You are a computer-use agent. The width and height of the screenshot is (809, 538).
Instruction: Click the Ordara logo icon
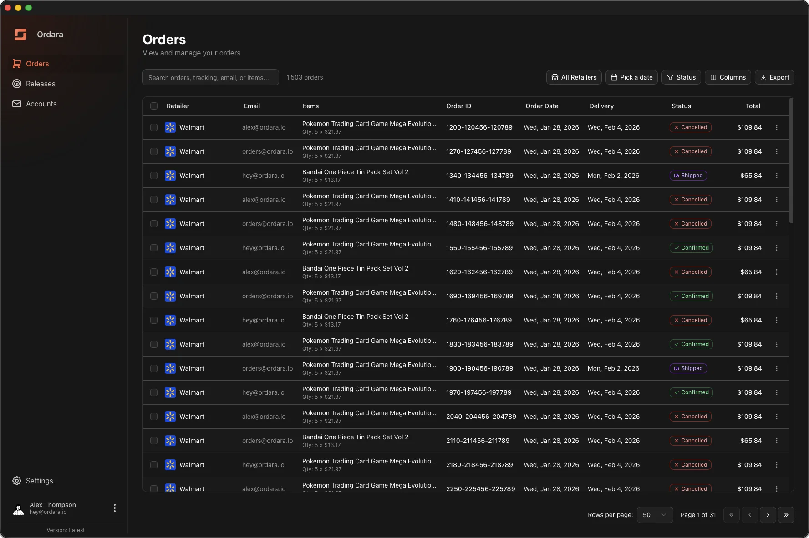[x=20, y=35]
